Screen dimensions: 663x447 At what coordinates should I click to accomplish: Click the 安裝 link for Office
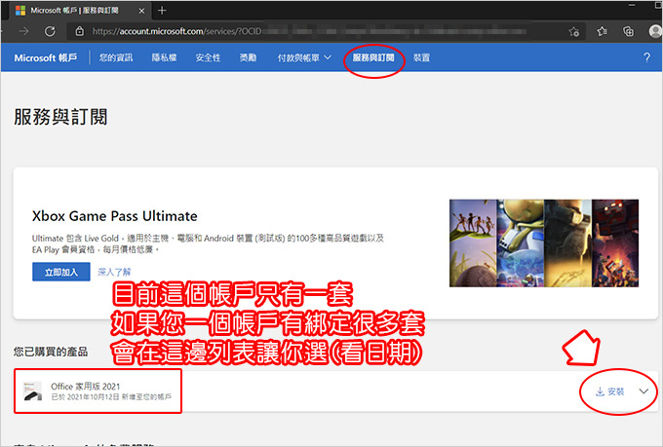(x=615, y=391)
